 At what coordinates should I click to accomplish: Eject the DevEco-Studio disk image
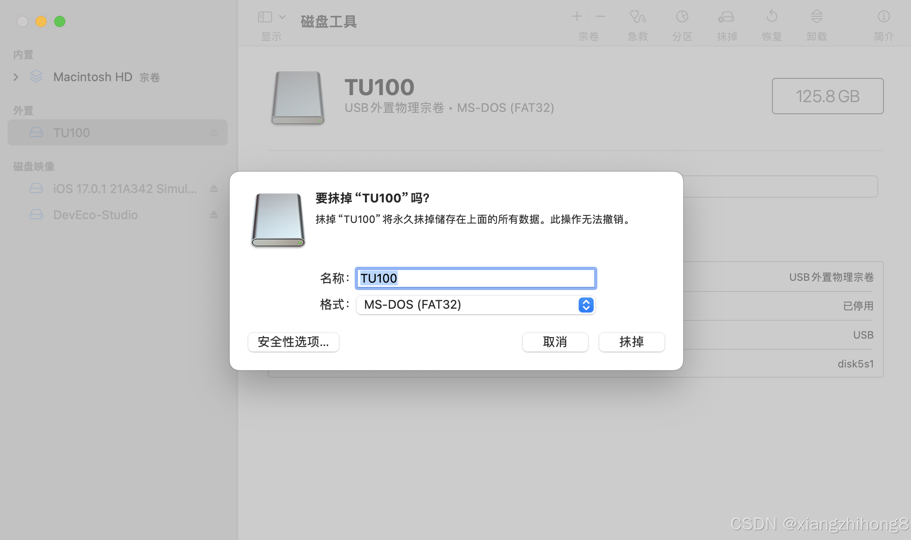tap(214, 215)
